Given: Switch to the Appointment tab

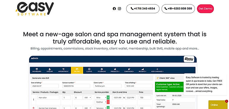Looking at the screenshot, I should [x=63, y=70].
